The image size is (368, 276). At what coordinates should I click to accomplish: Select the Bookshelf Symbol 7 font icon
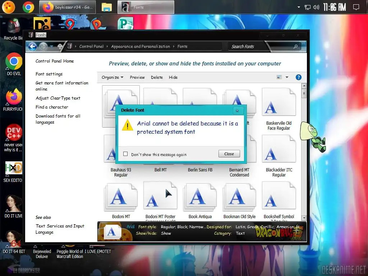(279, 195)
